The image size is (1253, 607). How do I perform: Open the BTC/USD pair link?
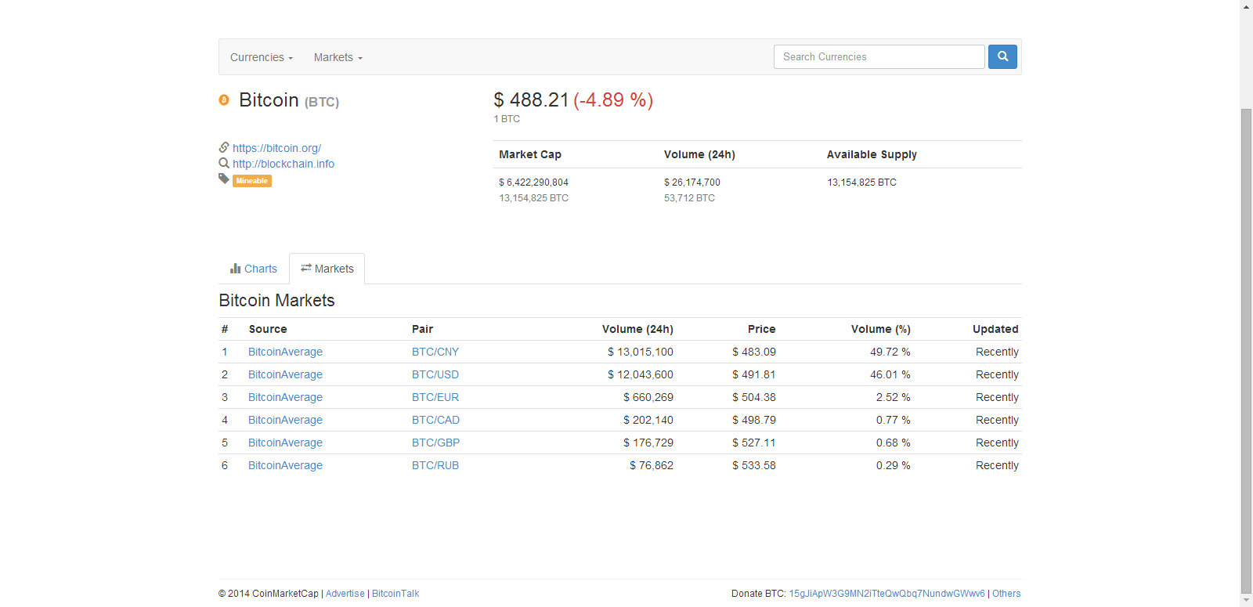tap(435, 374)
